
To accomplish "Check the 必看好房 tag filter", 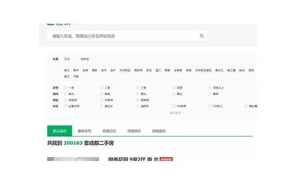I will pos(65,106).
